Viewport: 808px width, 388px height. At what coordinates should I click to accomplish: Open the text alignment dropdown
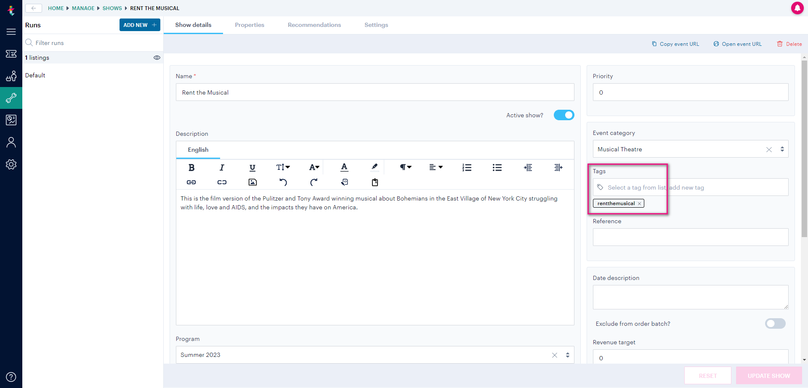tap(436, 167)
